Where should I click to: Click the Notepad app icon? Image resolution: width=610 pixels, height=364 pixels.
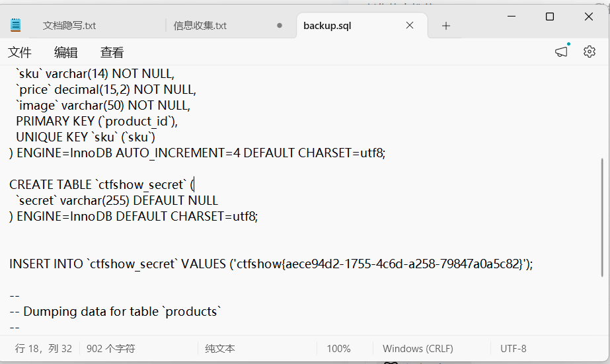point(16,25)
